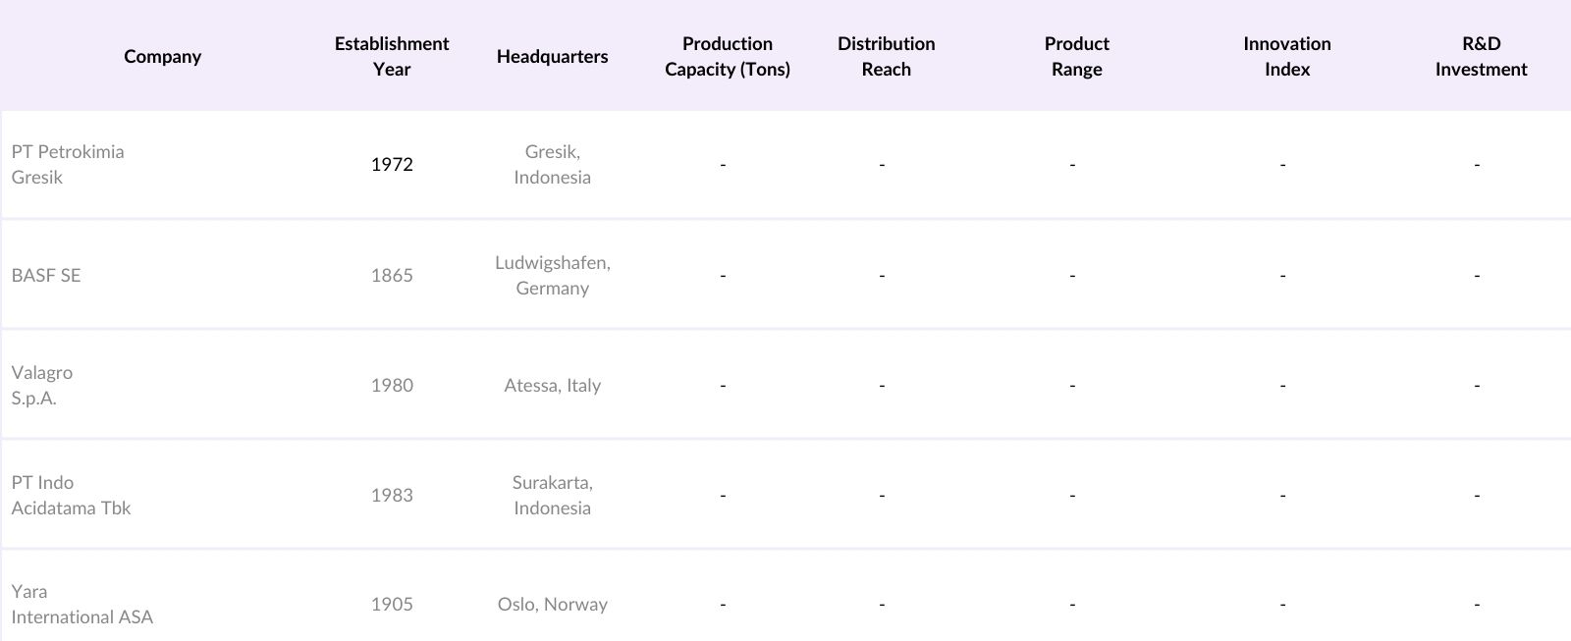Click the 1972 establishment year cell
This screenshot has width=1571, height=641.
392,165
